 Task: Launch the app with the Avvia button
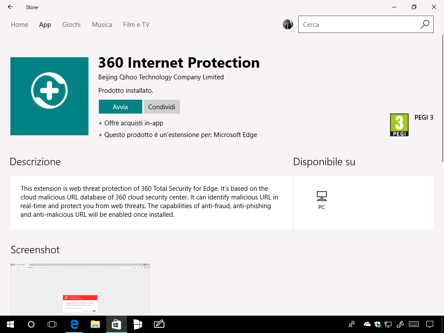click(121, 107)
